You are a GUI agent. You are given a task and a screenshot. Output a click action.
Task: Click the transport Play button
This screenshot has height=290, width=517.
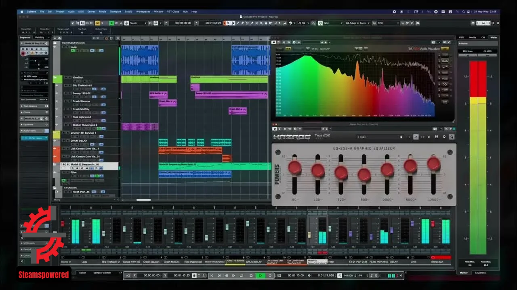click(261, 275)
